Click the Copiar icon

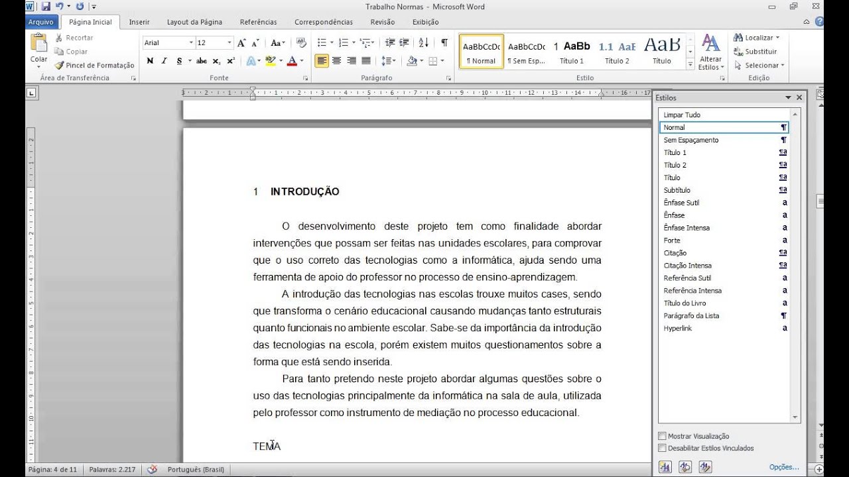coord(59,52)
